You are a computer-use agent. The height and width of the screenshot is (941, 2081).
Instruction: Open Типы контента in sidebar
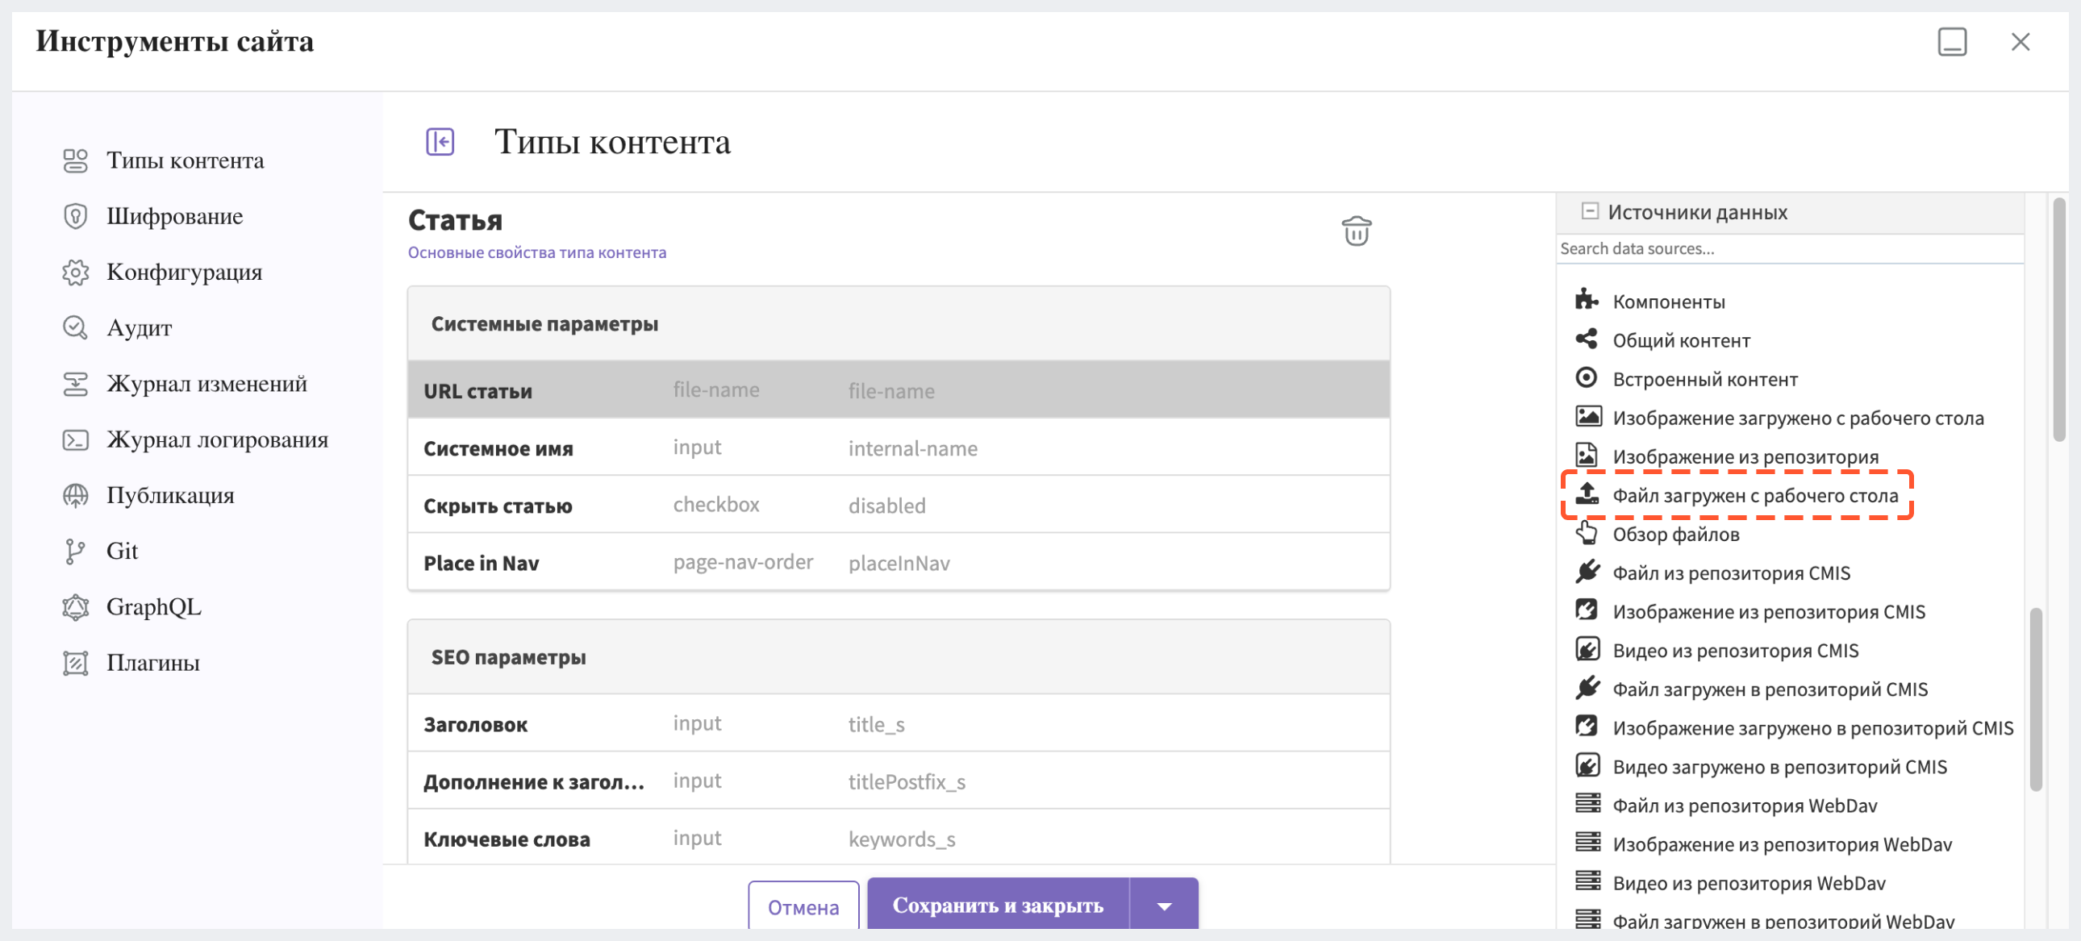point(185,160)
